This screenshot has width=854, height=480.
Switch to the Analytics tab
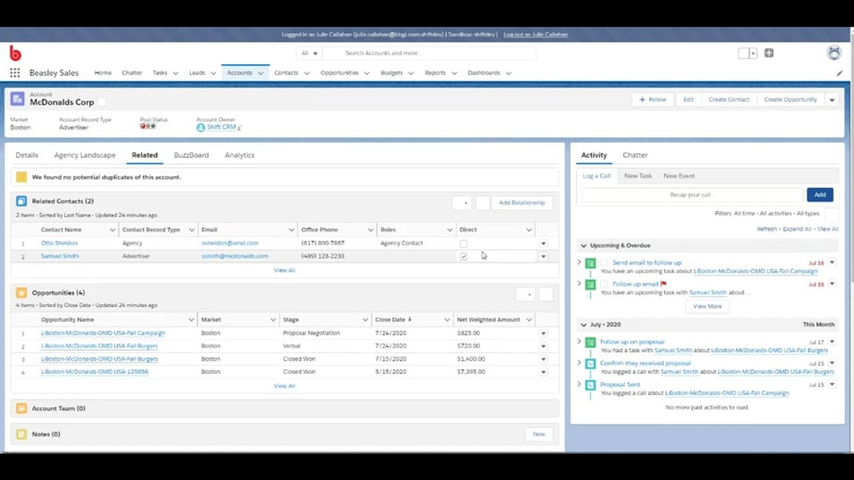click(240, 155)
